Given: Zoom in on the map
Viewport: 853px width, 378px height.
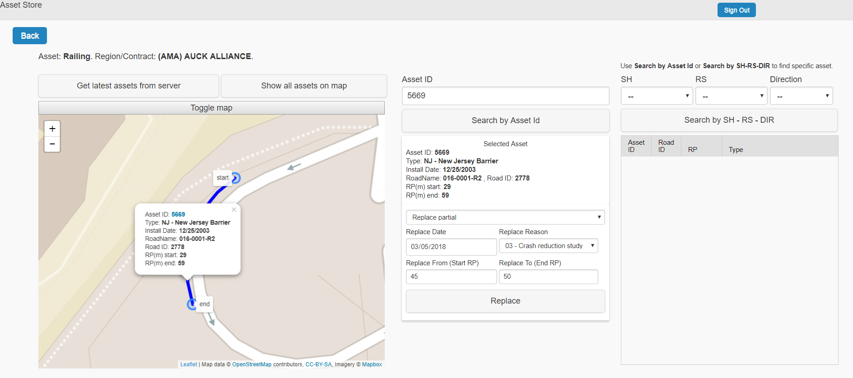Looking at the screenshot, I should 52,129.
